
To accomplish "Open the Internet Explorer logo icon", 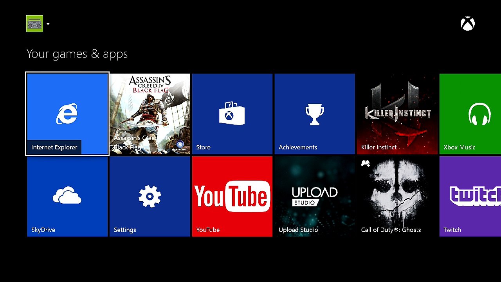I will (x=67, y=114).
